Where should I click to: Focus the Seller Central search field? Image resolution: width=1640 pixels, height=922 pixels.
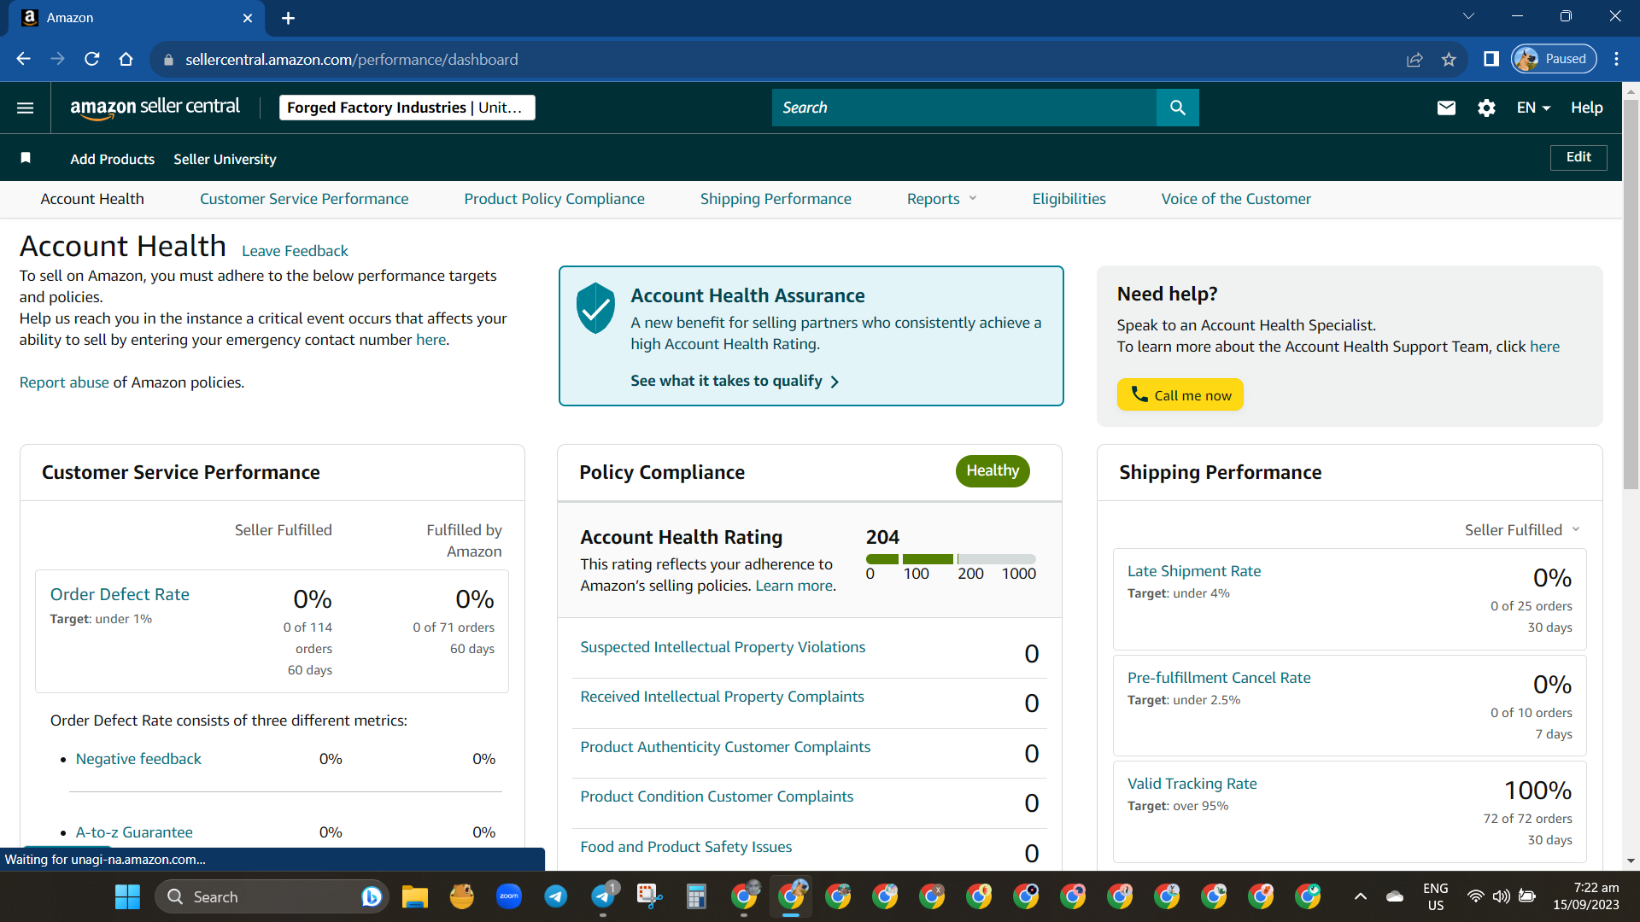(x=964, y=108)
